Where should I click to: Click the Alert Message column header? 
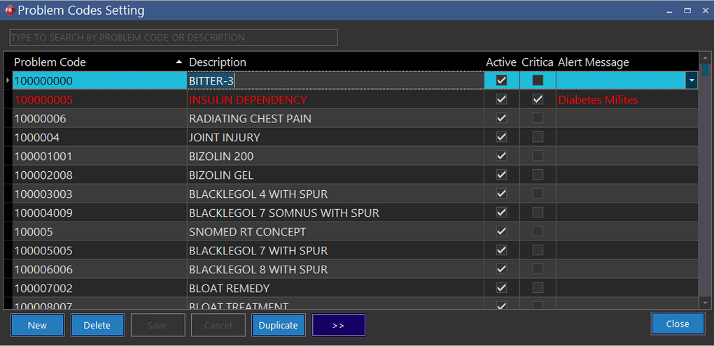(x=593, y=62)
